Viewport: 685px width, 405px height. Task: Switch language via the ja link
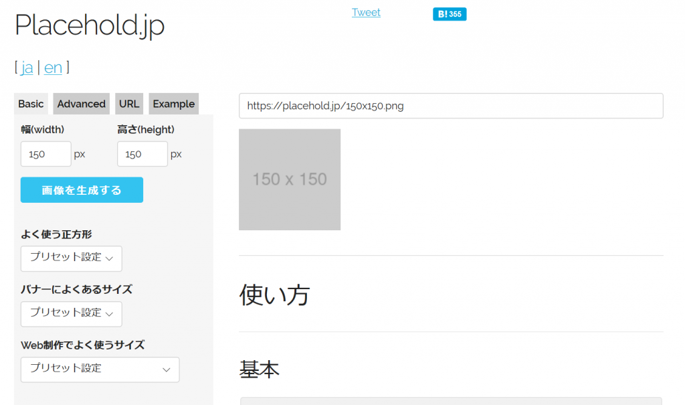coord(27,68)
